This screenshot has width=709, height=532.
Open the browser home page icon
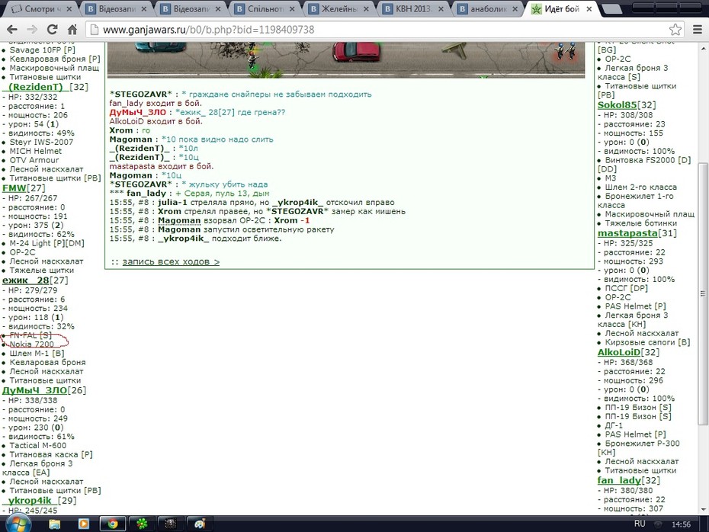tap(72, 30)
